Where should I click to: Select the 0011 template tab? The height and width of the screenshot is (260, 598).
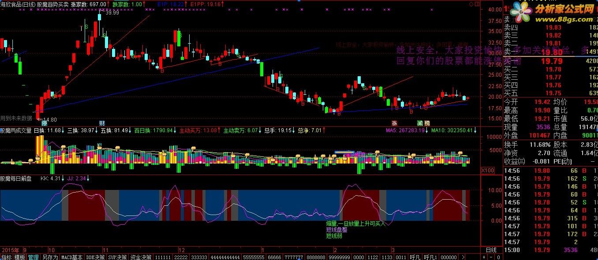tap(401, 257)
